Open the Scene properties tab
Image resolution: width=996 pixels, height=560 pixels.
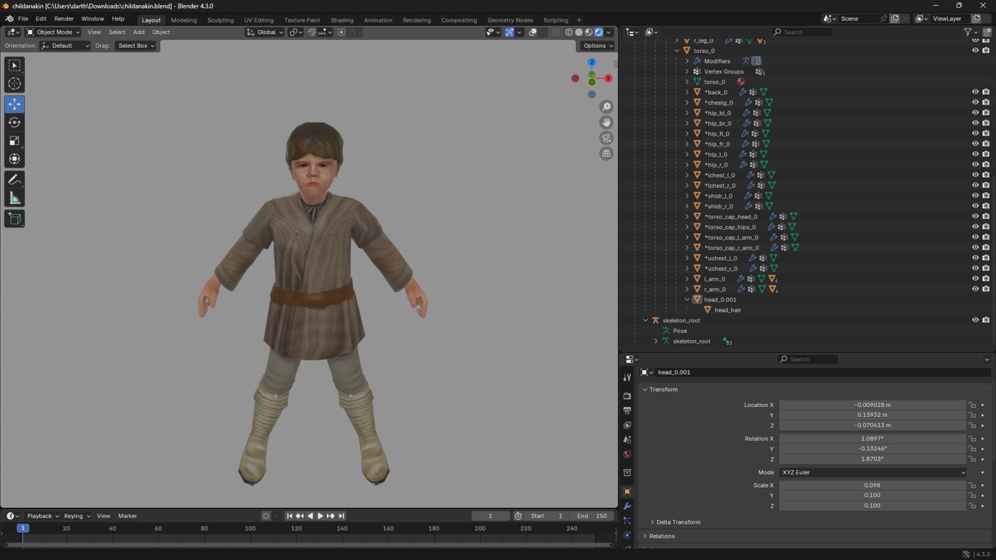coord(627,440)
